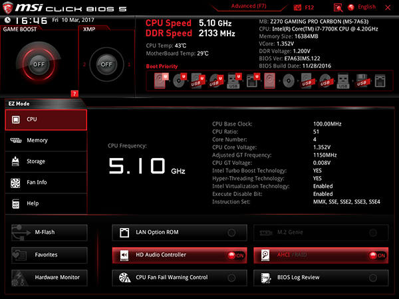The height and width of the screenshot is (299, 399).
Task: Select the legacy CD/DVD boot icon without badges
Action: (289, 81)
